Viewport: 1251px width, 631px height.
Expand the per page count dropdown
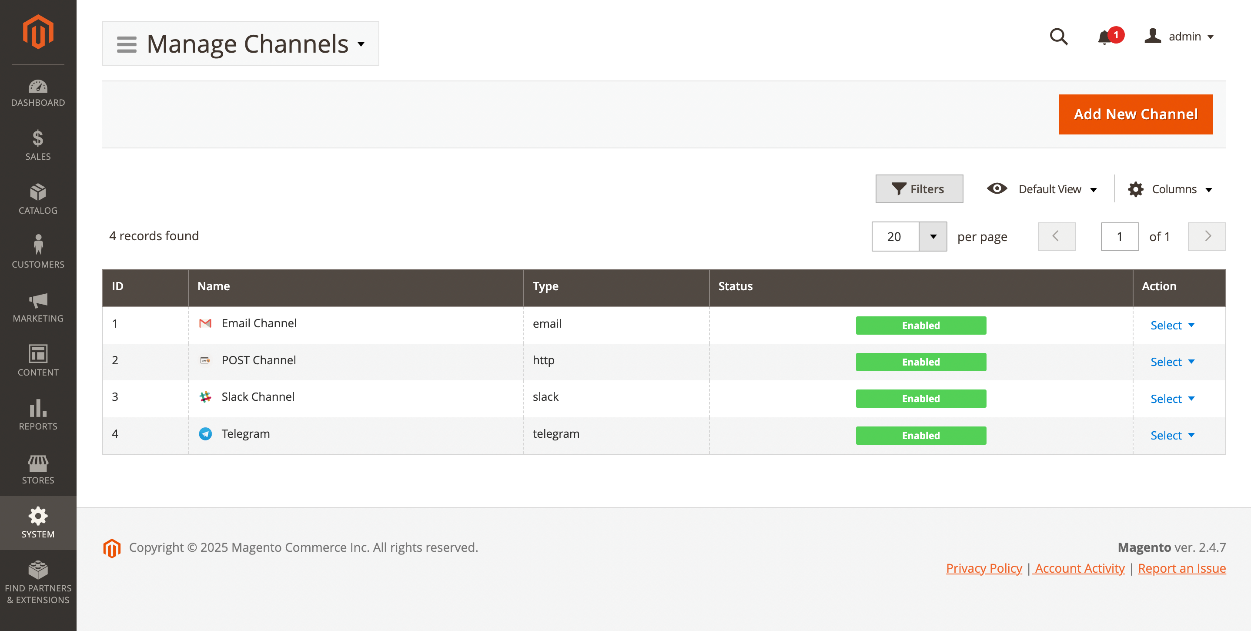pyautogui.click(x=933, y=237)
